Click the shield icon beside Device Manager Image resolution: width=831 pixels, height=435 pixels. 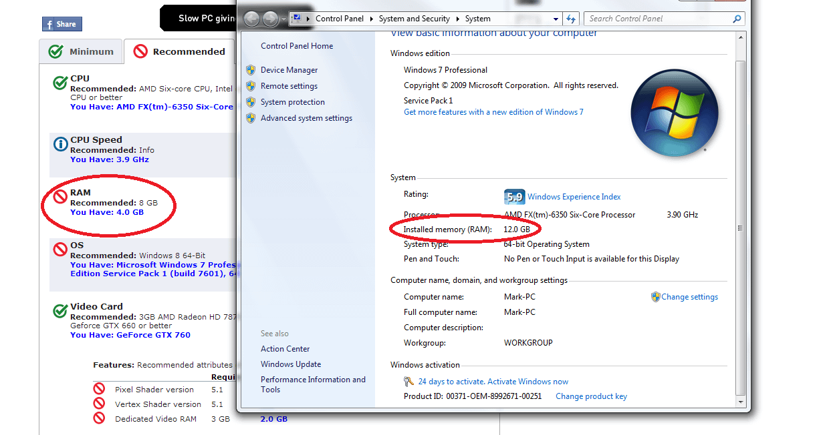click(251, 70)
